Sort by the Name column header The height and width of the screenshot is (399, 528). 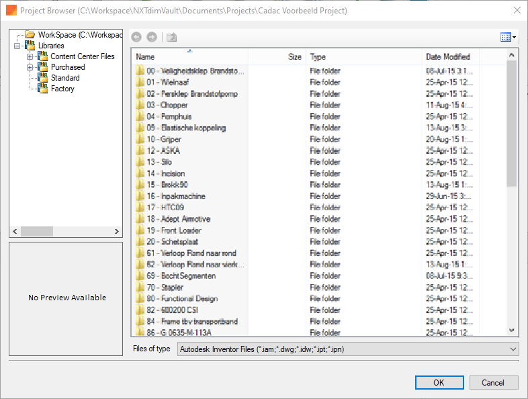(190, 56)
